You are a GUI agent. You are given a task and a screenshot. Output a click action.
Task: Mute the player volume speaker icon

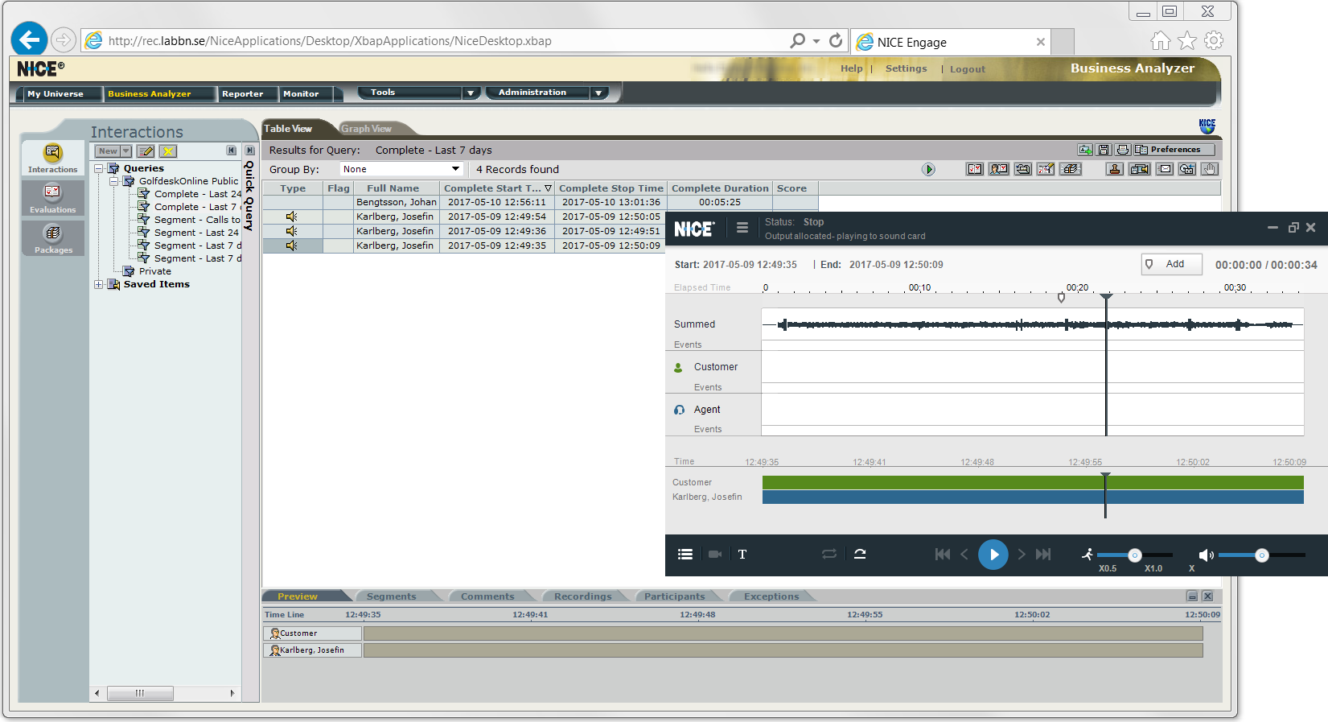pyautogui.click(x=1205, y=555)
